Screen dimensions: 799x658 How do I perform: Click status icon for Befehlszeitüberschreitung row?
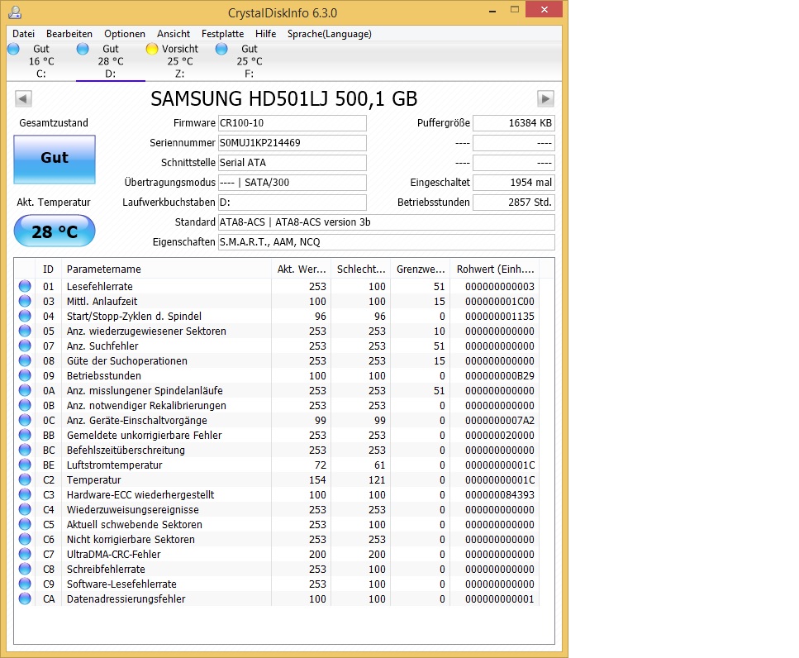point(25,450)
